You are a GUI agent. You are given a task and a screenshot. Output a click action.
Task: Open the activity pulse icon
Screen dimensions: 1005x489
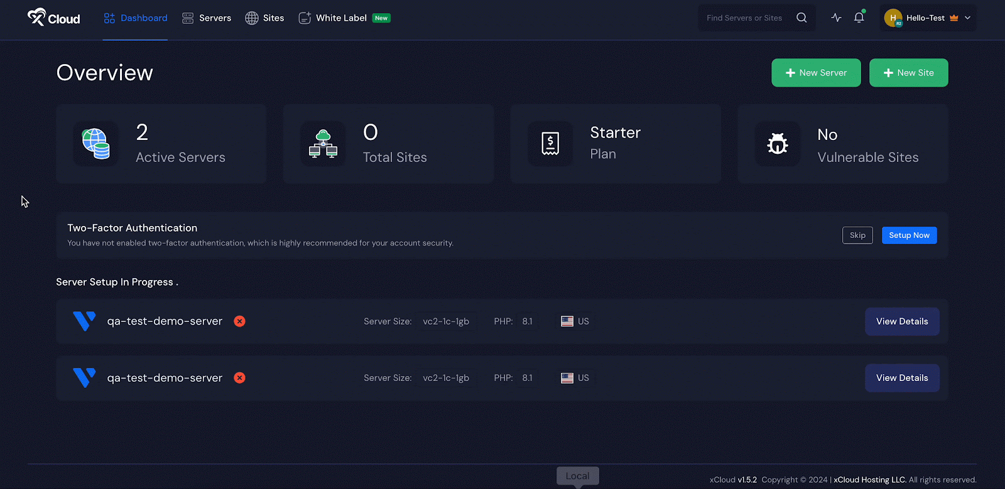[836, 18]
